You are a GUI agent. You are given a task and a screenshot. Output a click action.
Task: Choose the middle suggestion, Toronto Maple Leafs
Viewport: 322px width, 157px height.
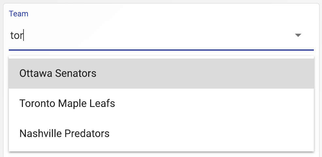point(67,104)
